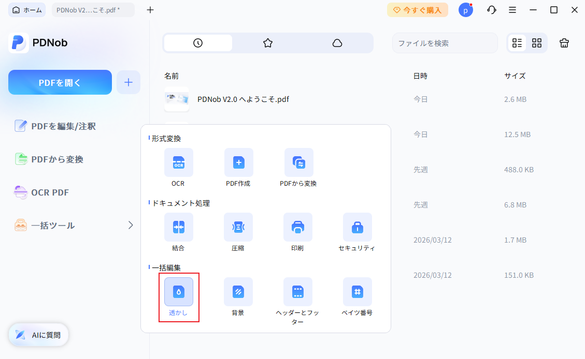This screenshot has height=359, width=585.
Task: Click the PDFを開く button
Action: point(60,82)
